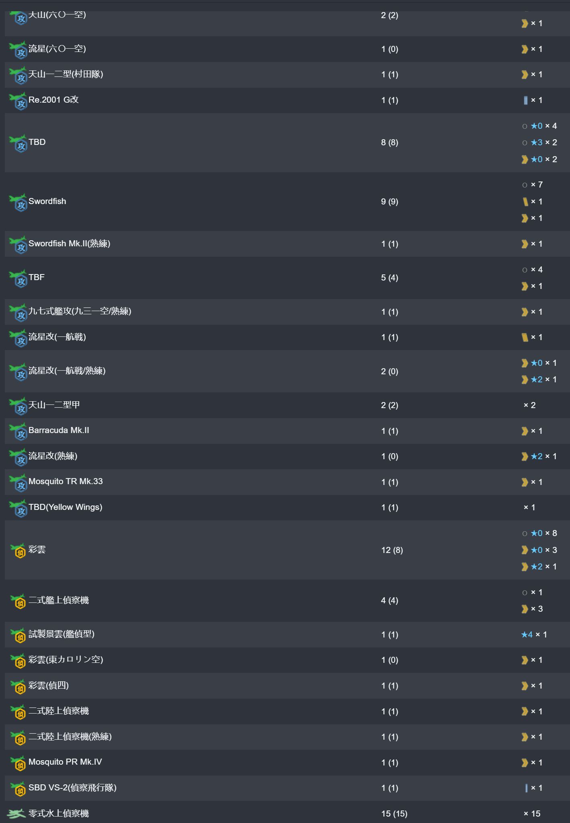Click the torpedo bomber icon beside TBF

(18, 278)
